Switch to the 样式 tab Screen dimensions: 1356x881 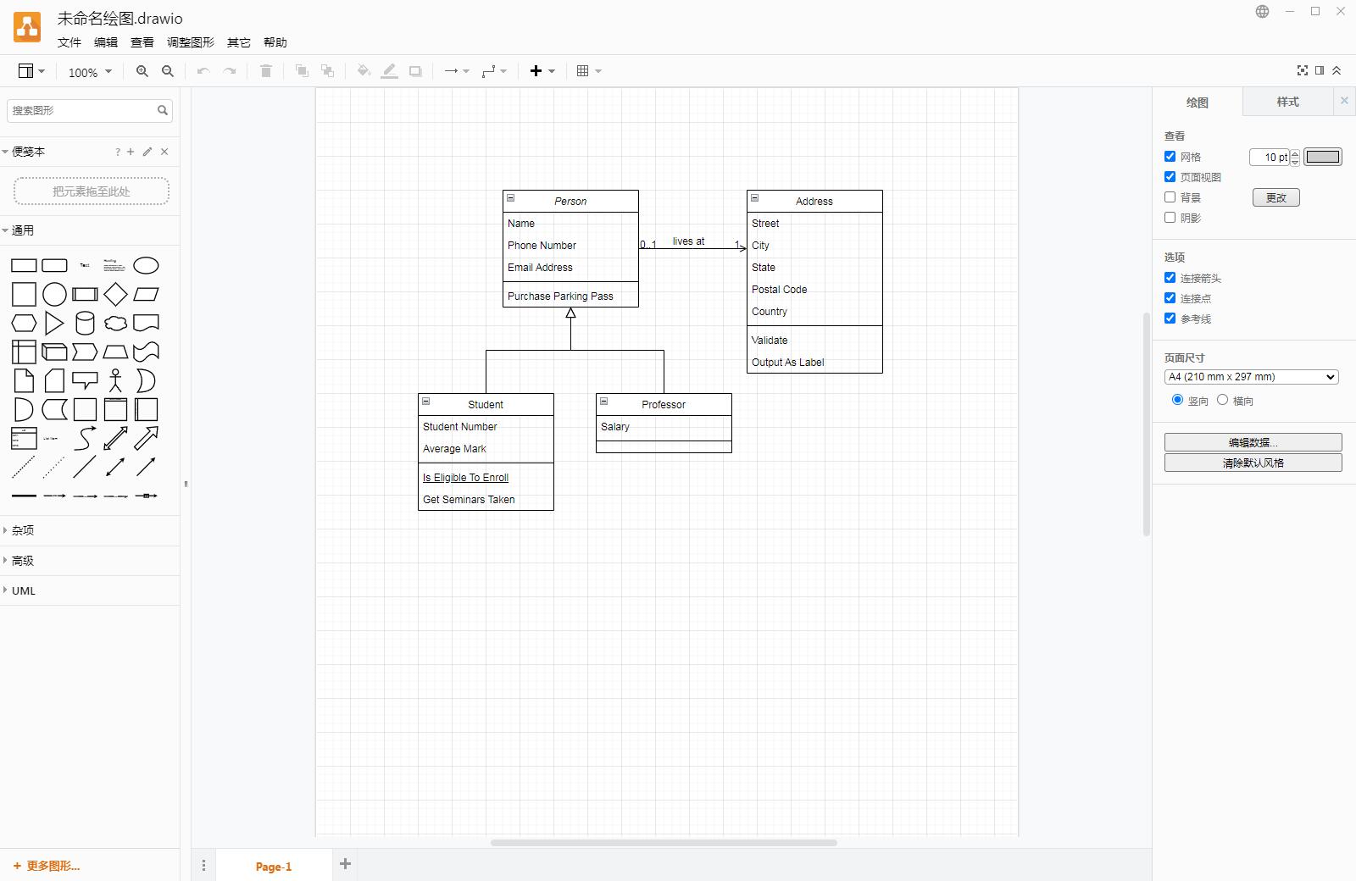pyautogui.click(x=1287, y=102)
